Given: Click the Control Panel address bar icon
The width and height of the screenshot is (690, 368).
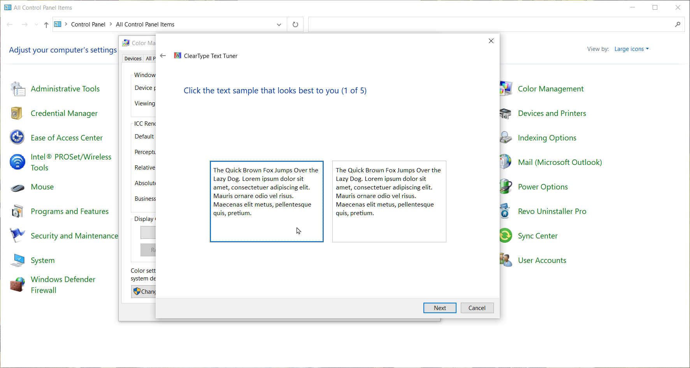Looking at the screenshot, I should point(58,24).
